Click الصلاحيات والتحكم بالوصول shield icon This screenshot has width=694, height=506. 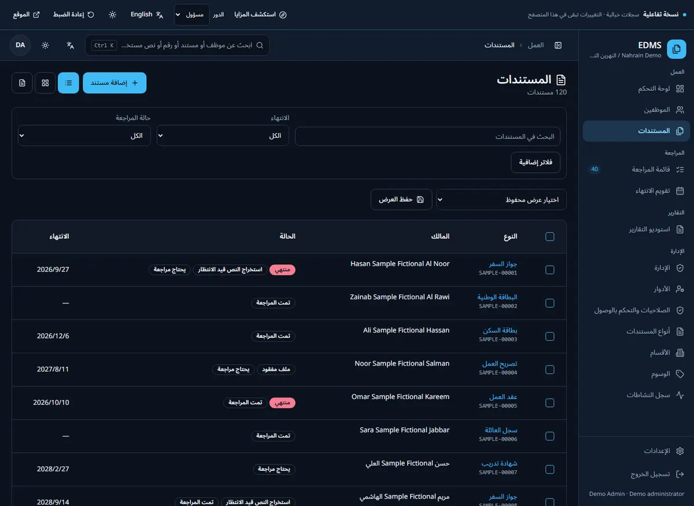[x=680, y=310]
